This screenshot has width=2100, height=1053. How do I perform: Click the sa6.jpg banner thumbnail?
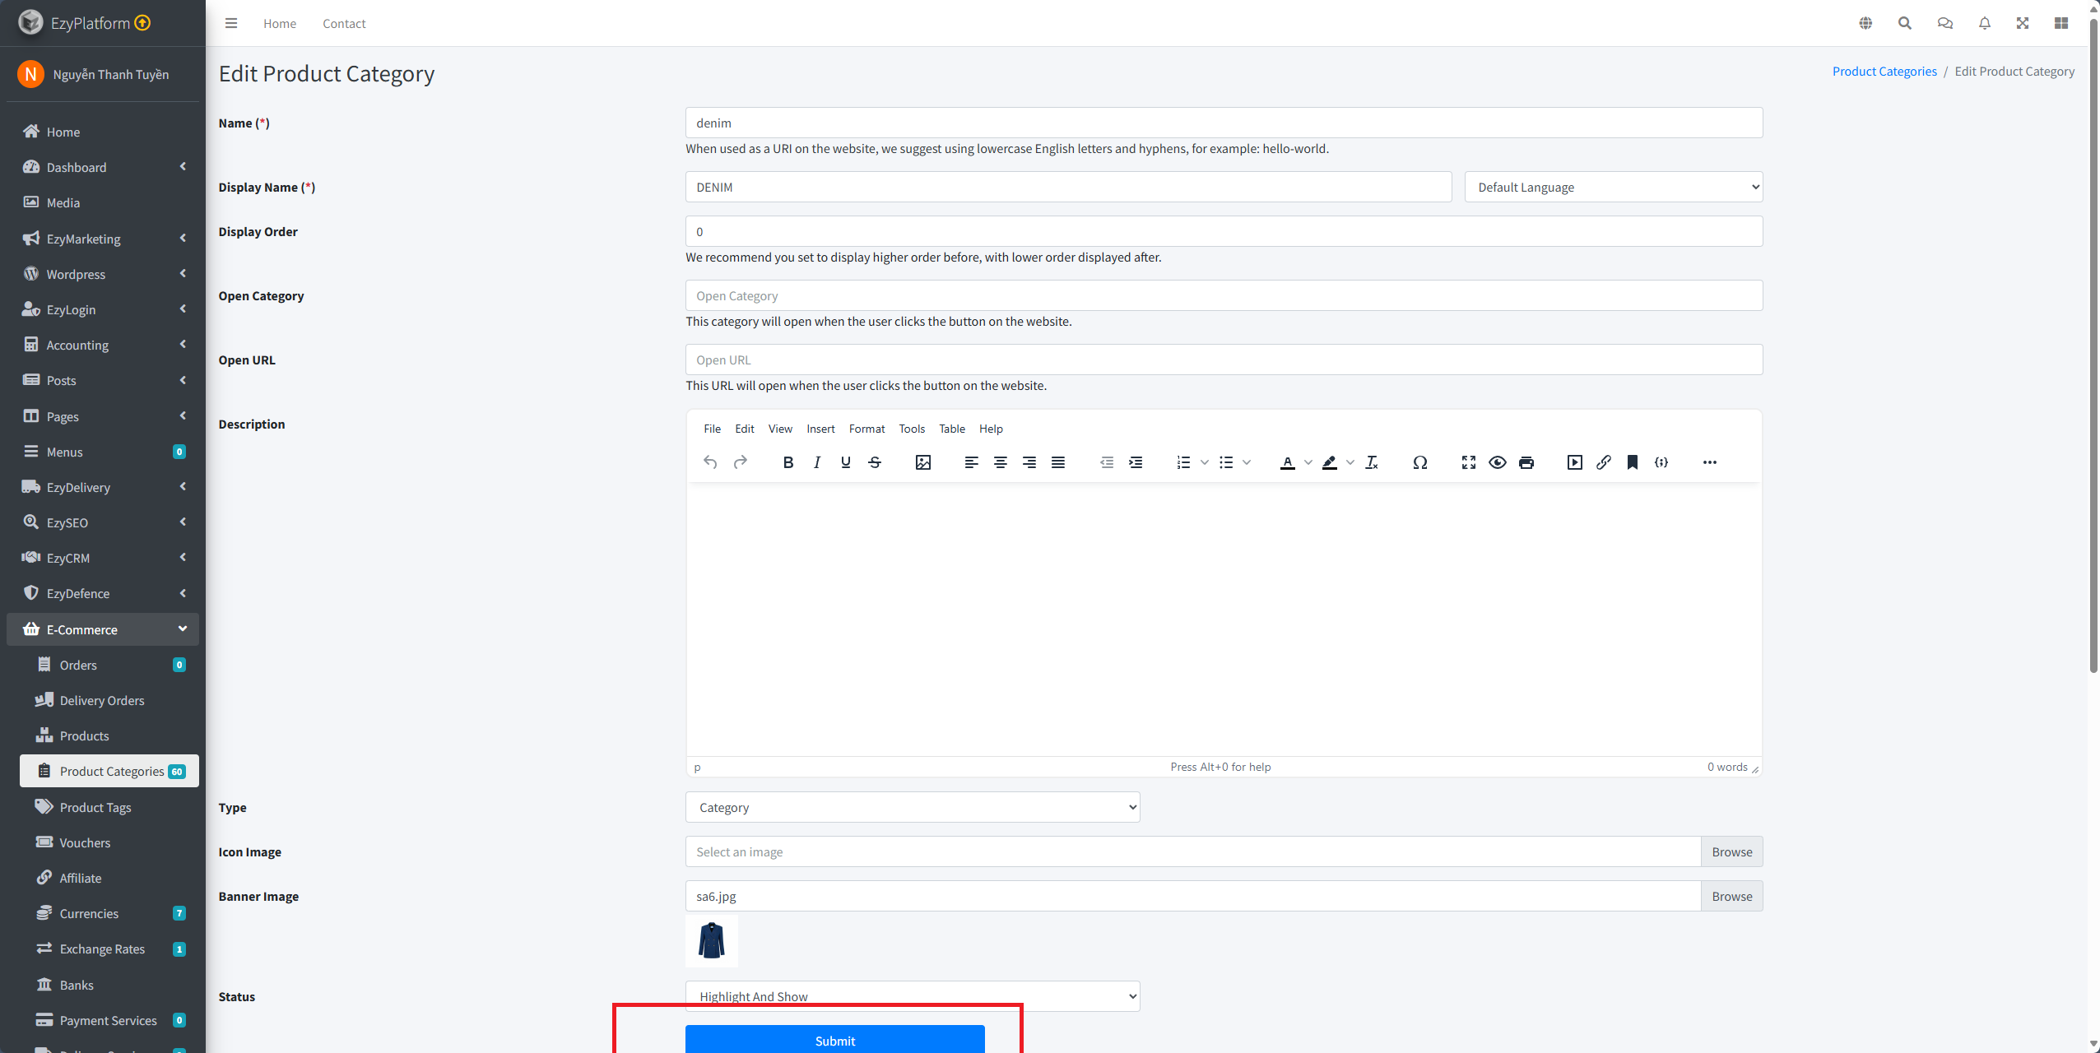click(x=711, y=941)
